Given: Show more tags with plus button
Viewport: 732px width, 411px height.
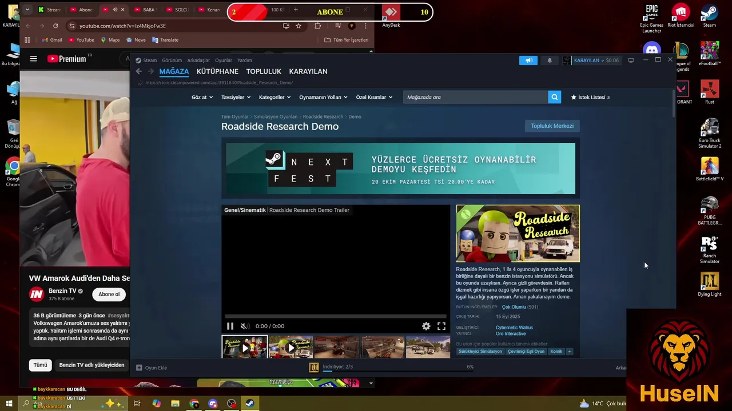Looking at the screenshot, I should [569, 352].
